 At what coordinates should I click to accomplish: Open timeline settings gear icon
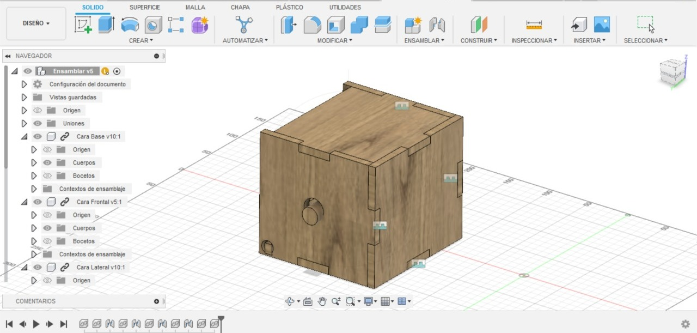click(x=686, y=324)
